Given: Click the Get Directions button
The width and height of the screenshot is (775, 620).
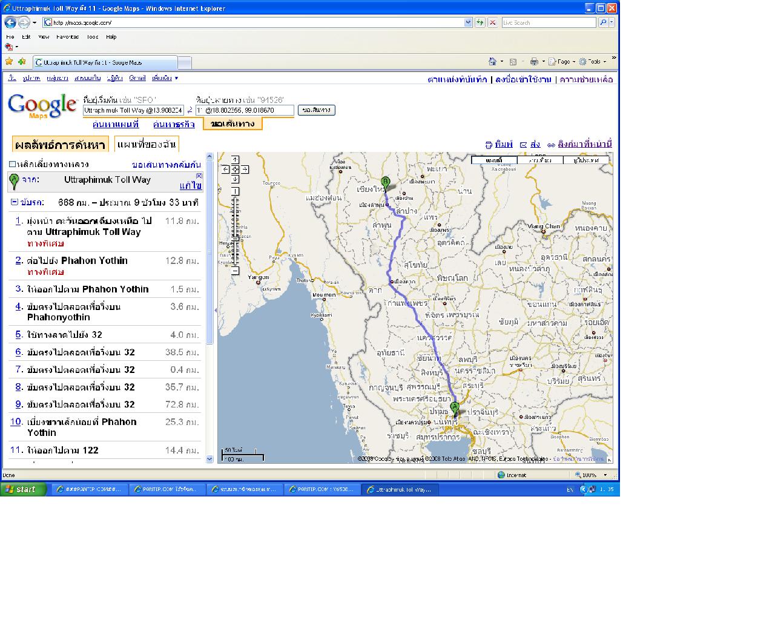Looking at the screenshot, I should (x=316, y=110).
